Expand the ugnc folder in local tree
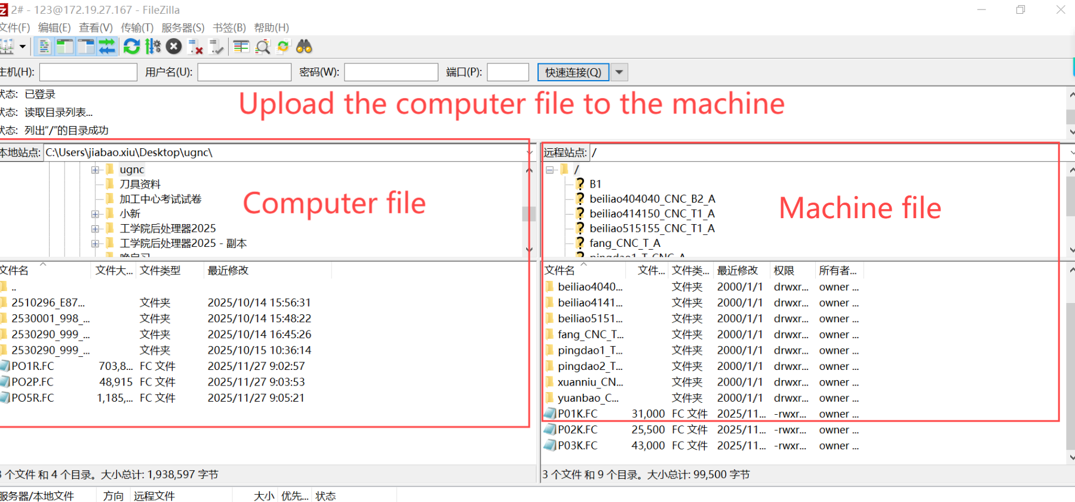 click(95, 170)
